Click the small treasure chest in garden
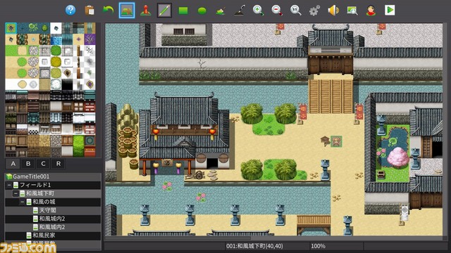 381,174
